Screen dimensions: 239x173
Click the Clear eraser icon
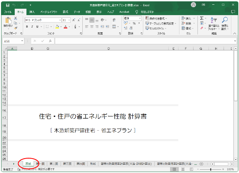pyautogui.click(x=202, y=28)
